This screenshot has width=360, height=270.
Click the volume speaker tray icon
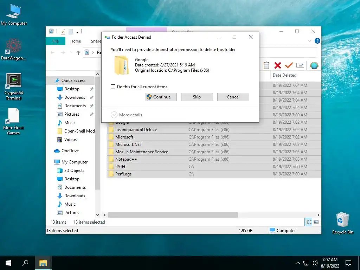pyautogui.click(x=315, y=263)
